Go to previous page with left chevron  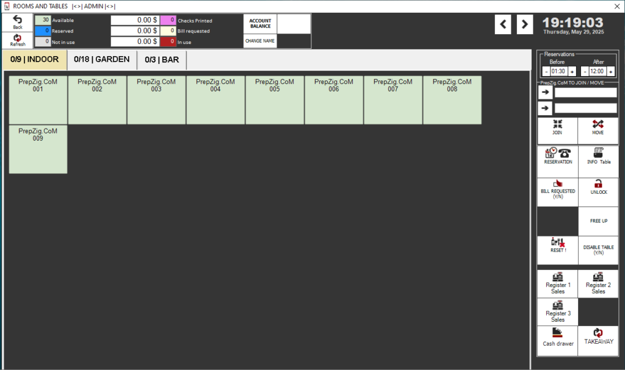(x=503, y=25)
